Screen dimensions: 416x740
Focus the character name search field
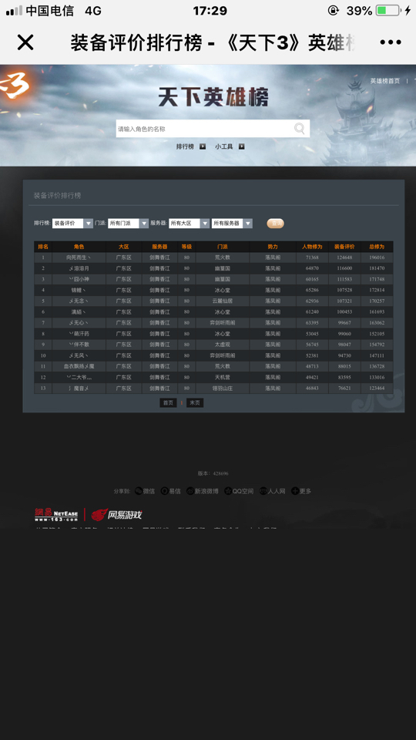204,129
